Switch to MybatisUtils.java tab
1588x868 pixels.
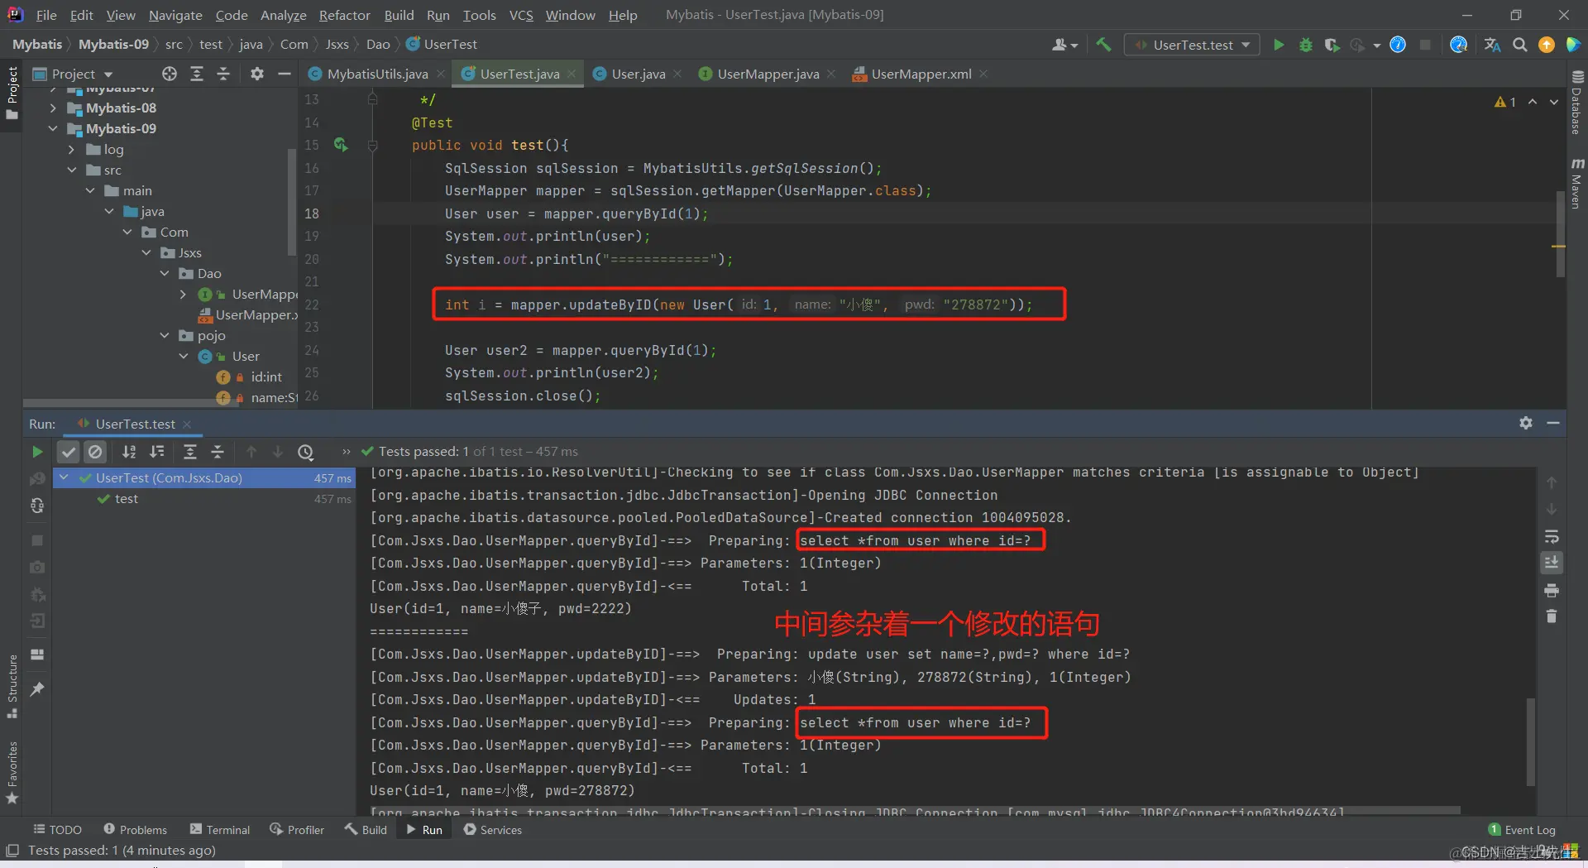coord(377,74)
